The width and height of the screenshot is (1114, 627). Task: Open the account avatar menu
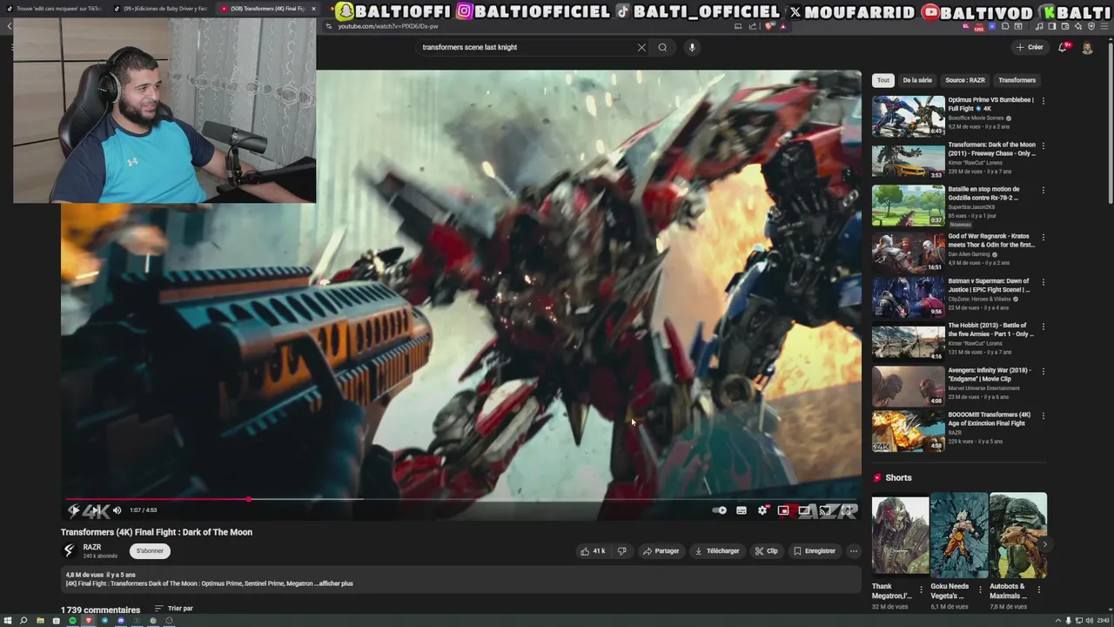[1087, 48]
